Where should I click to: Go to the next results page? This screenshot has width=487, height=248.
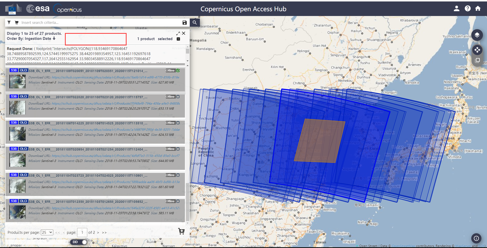[98, 233]
